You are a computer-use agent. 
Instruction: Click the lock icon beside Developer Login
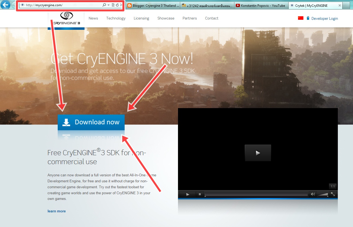[308, 18]
